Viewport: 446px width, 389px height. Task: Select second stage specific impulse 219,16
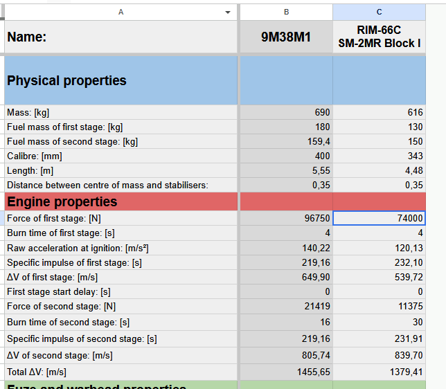(x=287, y=338)
